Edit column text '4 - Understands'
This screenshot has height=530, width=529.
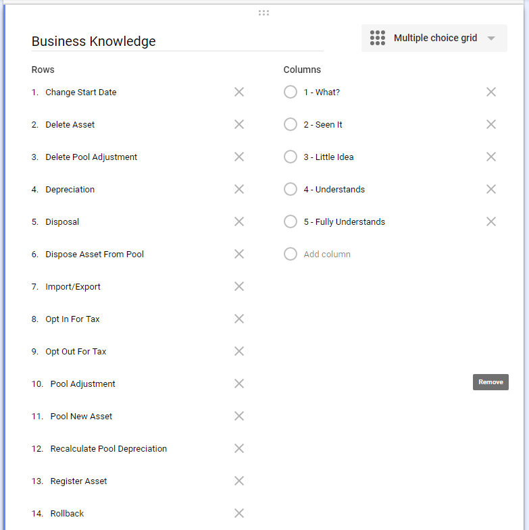[x=334, y=190]
